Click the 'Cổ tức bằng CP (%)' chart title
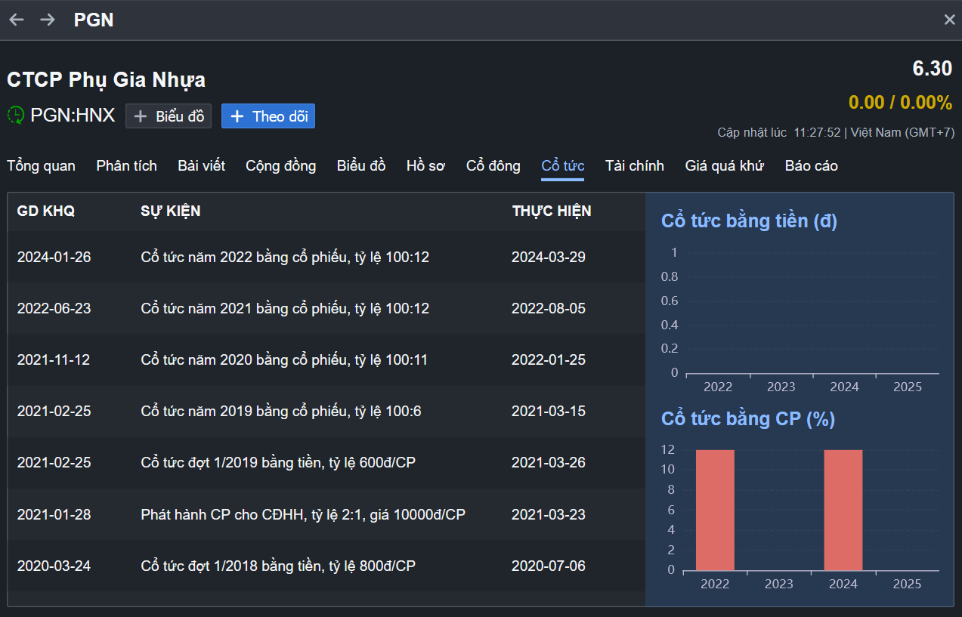 tap(748, 419)
